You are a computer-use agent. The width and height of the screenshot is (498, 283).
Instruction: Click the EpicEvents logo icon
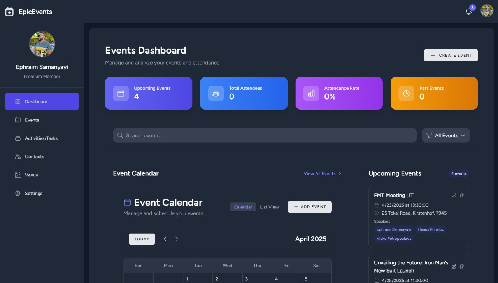(9, 12)
